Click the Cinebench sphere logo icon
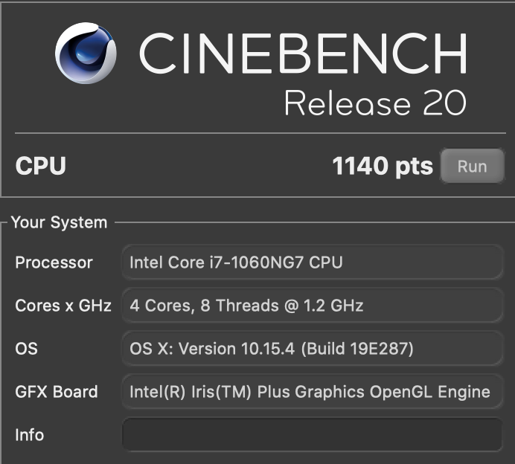515x464 pixels. coord(86,53)
